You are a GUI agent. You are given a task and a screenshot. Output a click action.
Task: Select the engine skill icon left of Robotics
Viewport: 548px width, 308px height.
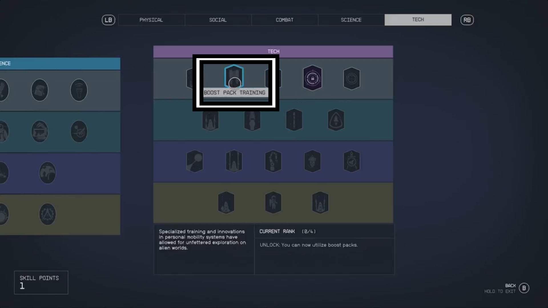[234, 161]
